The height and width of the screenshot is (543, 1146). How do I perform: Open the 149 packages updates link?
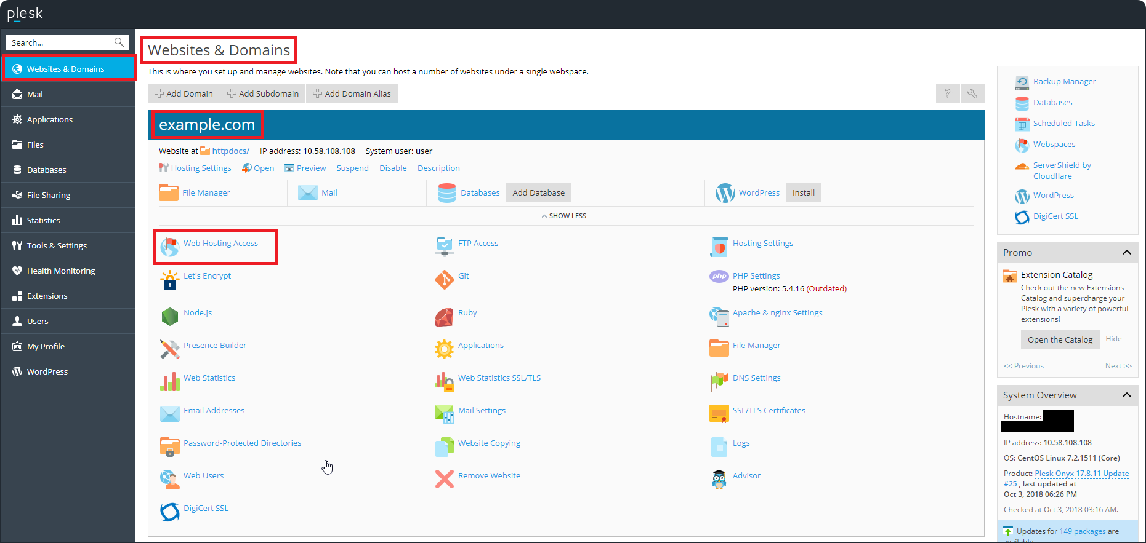click(x=1083, y=531)
